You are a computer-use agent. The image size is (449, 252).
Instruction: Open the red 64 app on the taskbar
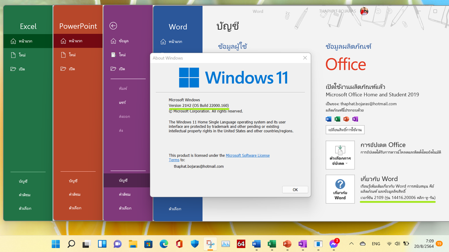(241, 244)
